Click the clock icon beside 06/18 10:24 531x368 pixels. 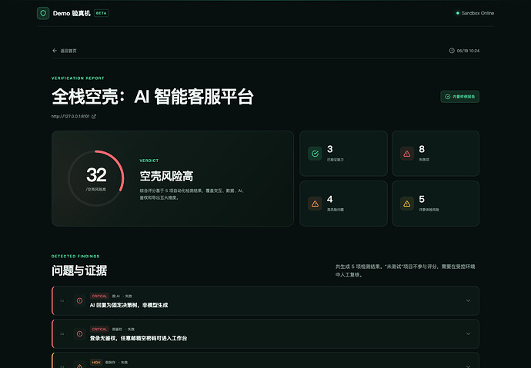[452, 51]
